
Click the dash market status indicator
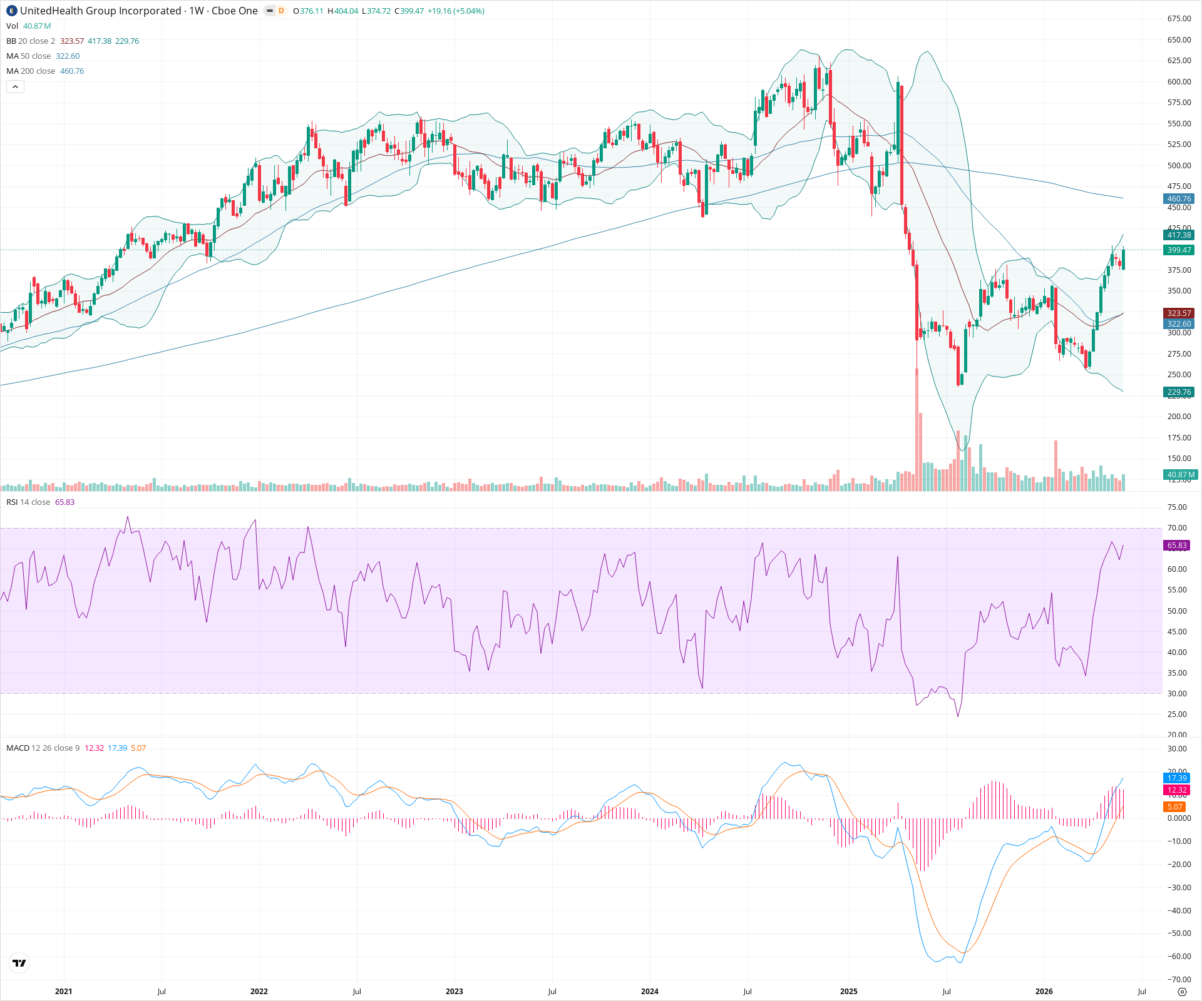coord(270,11)
